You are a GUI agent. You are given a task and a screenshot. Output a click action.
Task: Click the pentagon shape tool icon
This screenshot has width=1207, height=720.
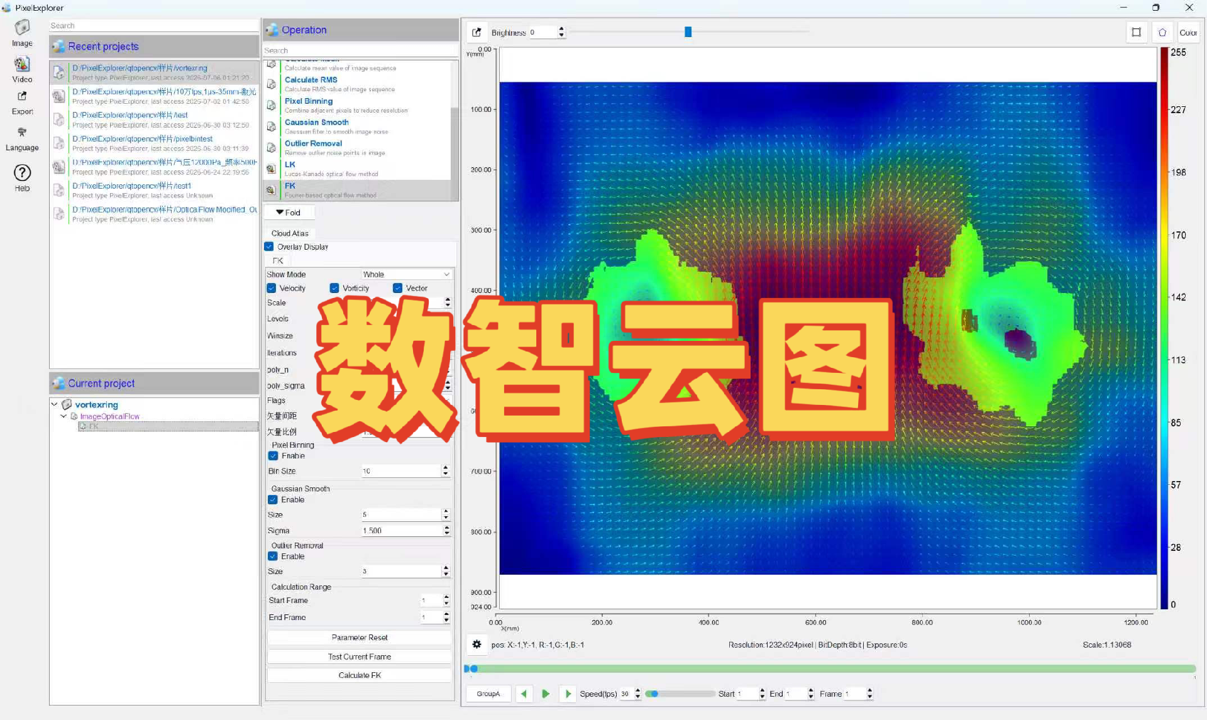pos(1162,32)
